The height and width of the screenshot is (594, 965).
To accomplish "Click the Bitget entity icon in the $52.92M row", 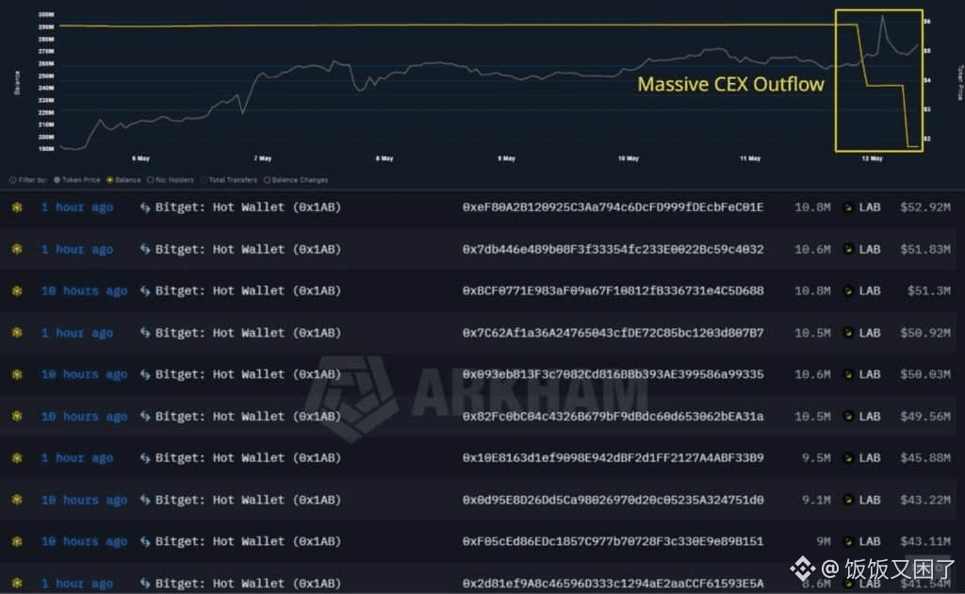I will [145, 207].
